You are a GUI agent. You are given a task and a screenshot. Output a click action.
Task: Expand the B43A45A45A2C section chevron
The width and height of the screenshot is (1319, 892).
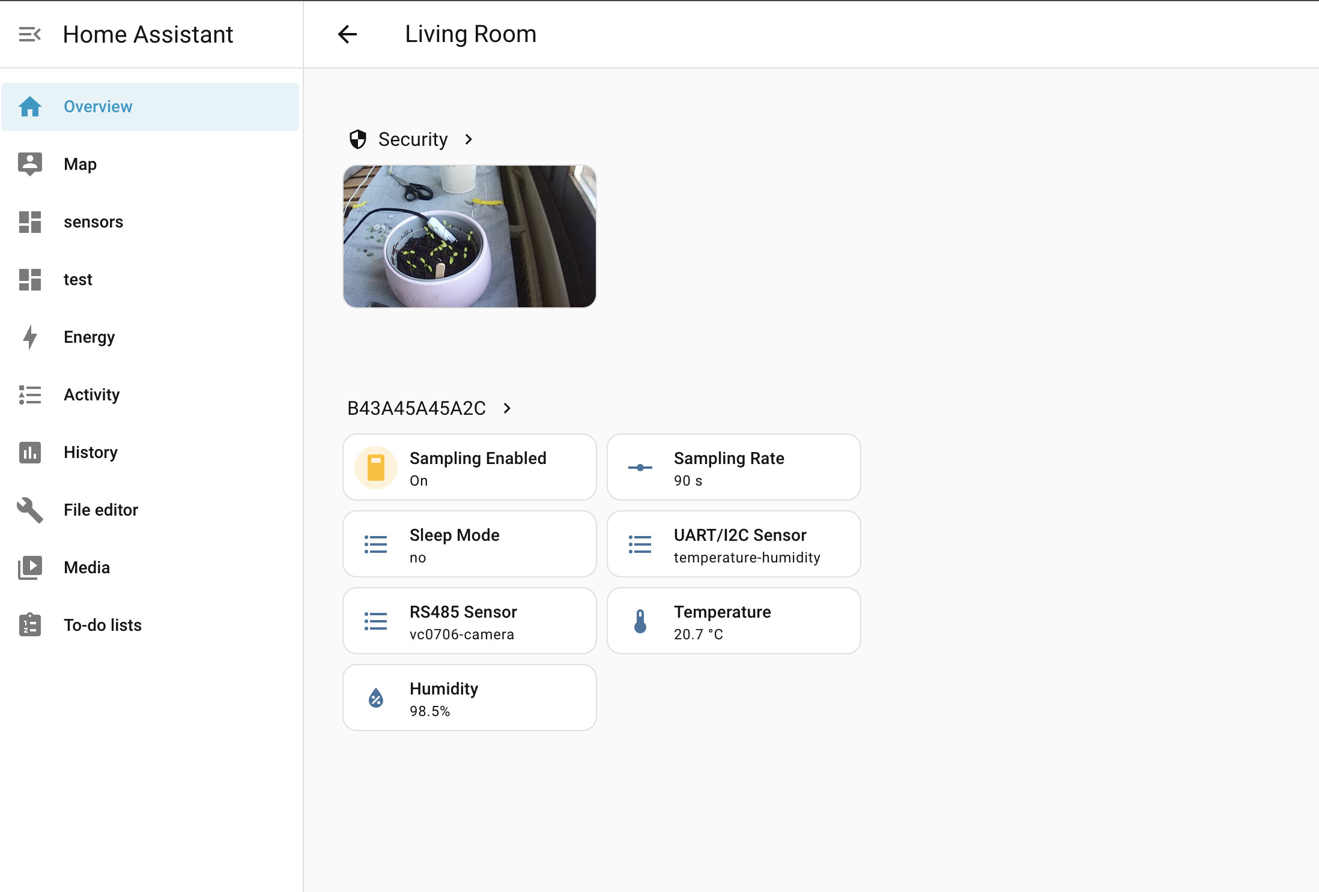[x=507, y=408]
